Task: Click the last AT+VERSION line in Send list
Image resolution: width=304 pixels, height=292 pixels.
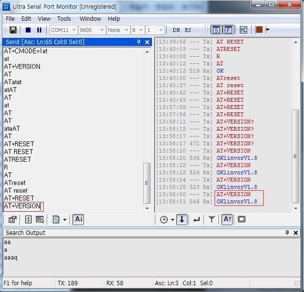Action: (23, 206)
